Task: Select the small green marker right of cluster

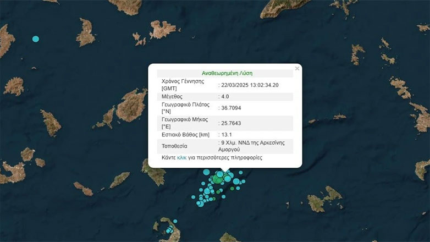Action: pos(232,189)
